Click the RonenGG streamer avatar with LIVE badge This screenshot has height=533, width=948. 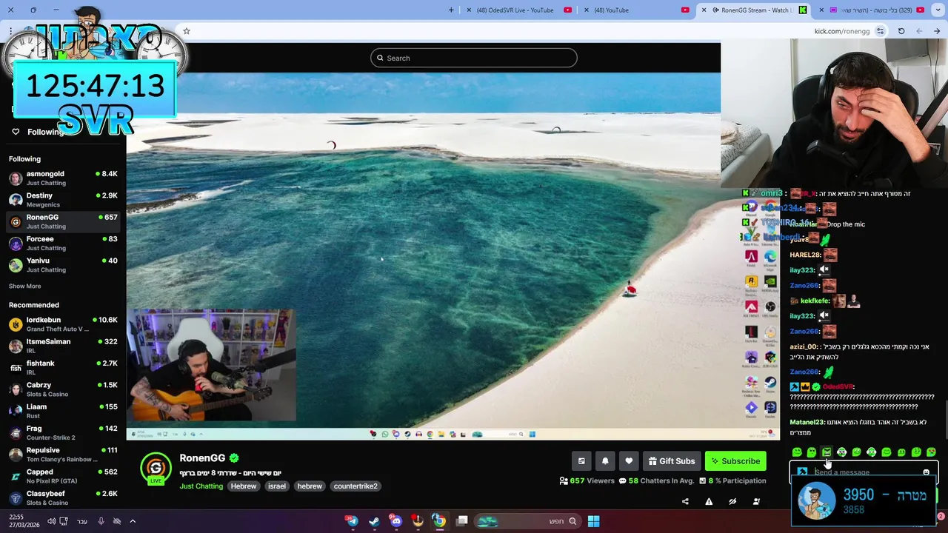[156, 468]
